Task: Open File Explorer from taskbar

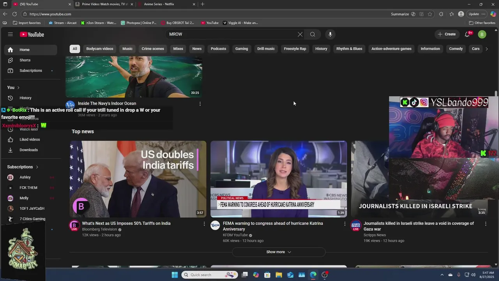Action: [x=279, y=275]
